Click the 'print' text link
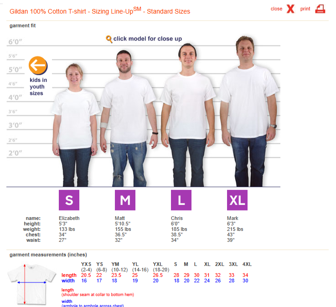This screenshot has width=336, height=307. click(305, 9)
